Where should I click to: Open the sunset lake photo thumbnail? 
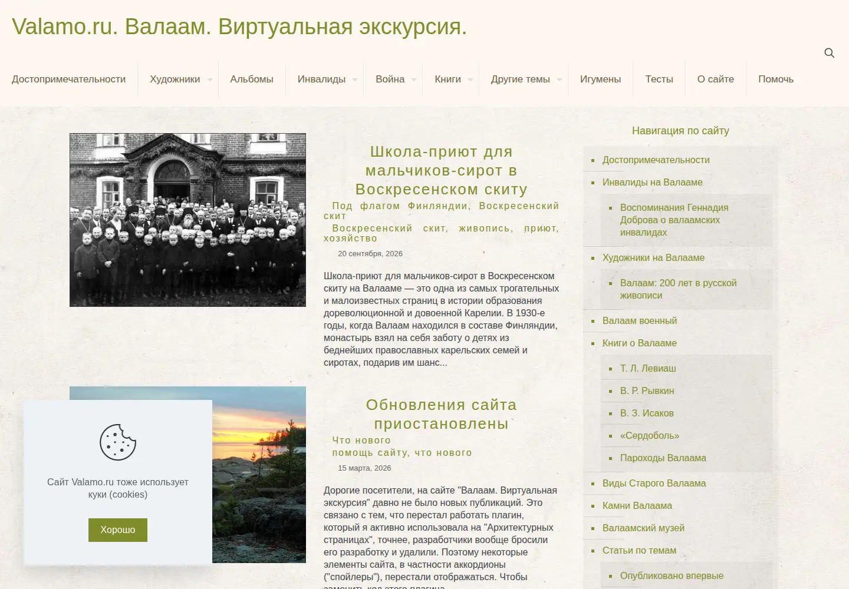[259, 475]
